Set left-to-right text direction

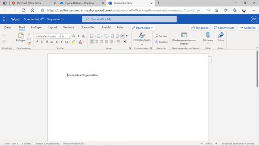pyautogui.click(x=122, y=36)
